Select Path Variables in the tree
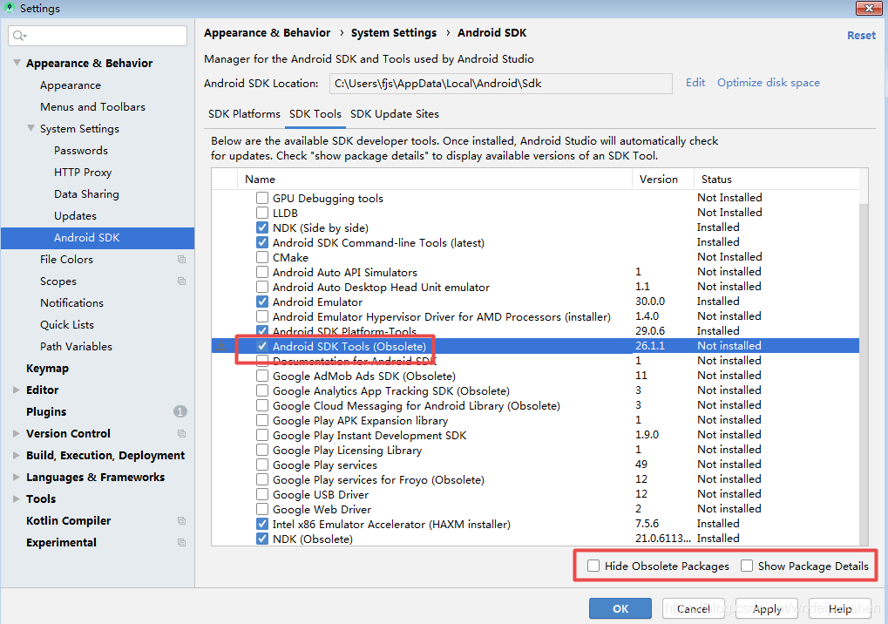Viewport: 888px width, 624px height. pos(76,347)
